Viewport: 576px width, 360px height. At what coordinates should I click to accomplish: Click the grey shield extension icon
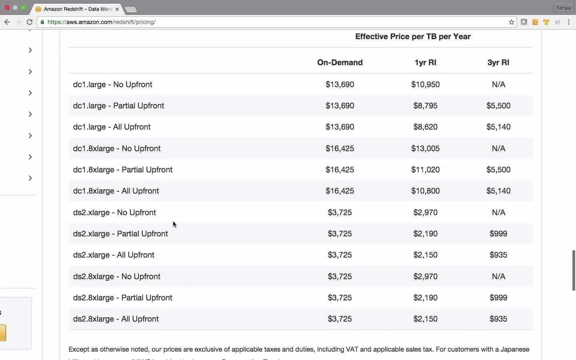click(524, 22)
